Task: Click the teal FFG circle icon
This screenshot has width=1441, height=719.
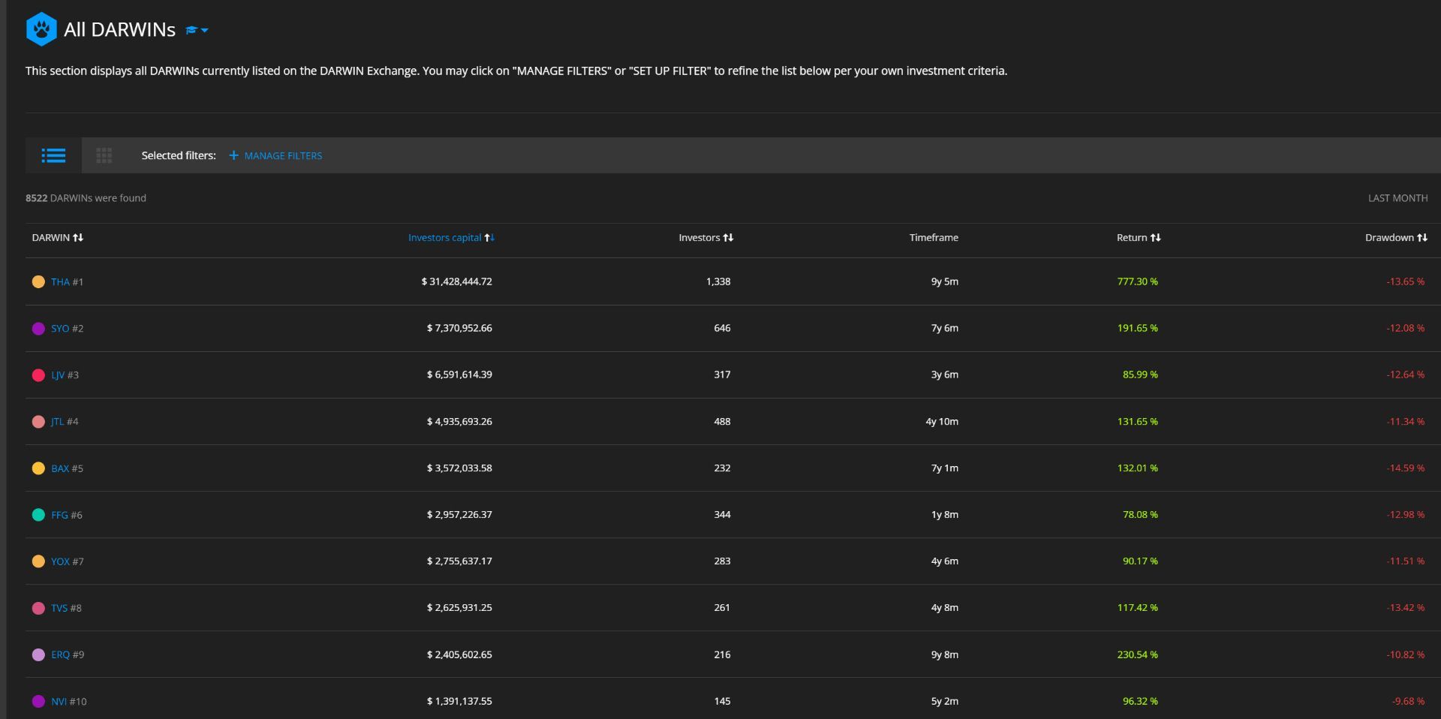Action: tap(38, 515)
